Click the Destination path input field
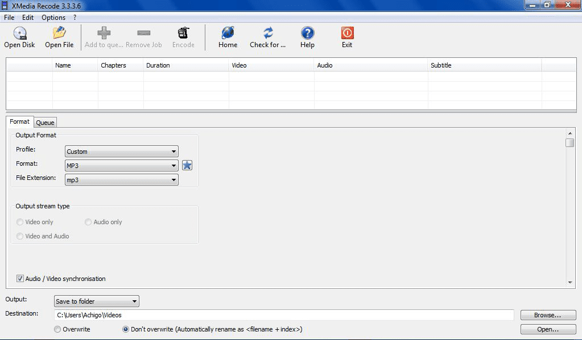 [284, 315]
